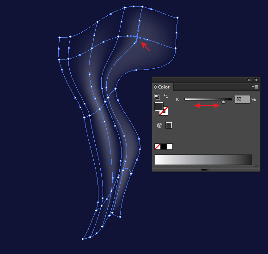This screenshot has height=254, width=268.
Task: Select the dark Fill color box
Action: coord(159,106)
